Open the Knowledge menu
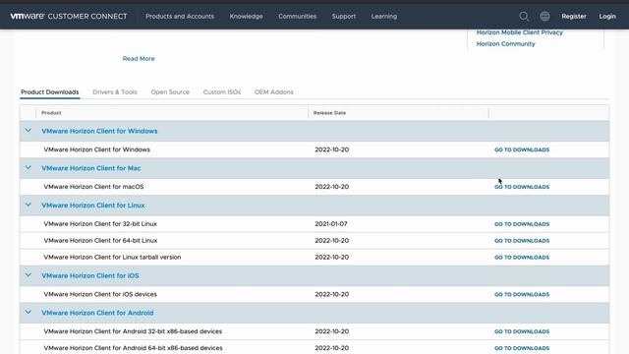629x354 pixels. (x=246, y=16)
